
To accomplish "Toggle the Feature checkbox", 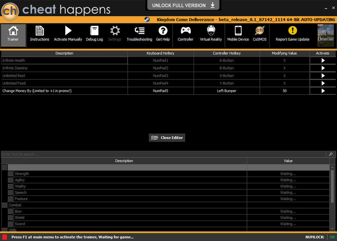I will pyautogui.click(x=10, y=199).
